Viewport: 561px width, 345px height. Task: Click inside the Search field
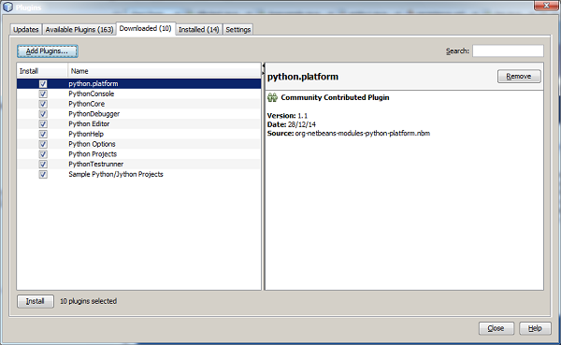[508, 50]
